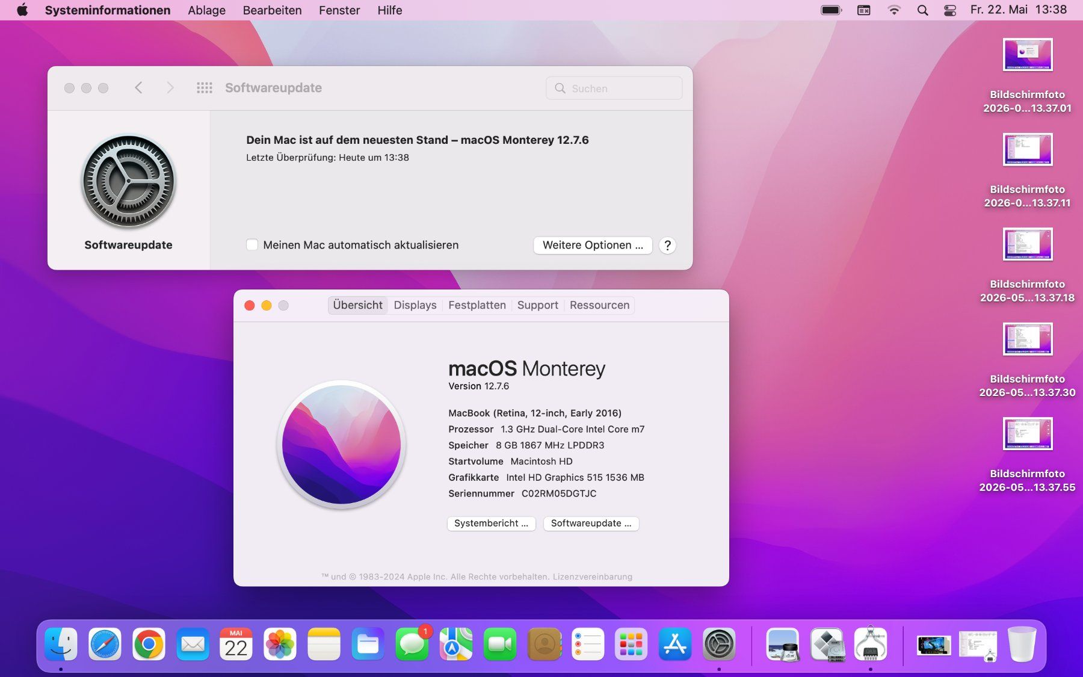
Task: Open Messages with the unread badge
Action: click(412, 644)
